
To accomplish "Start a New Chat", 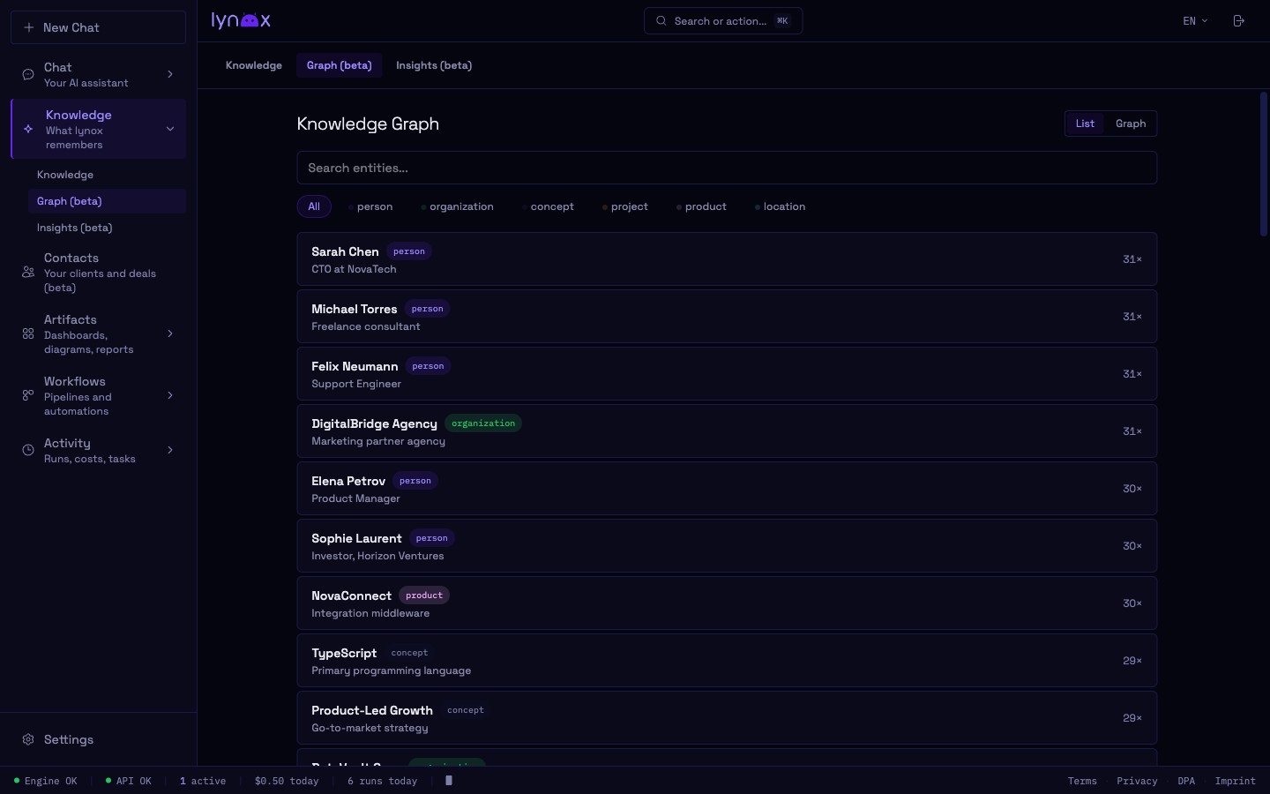I will [x=98, y=27].
